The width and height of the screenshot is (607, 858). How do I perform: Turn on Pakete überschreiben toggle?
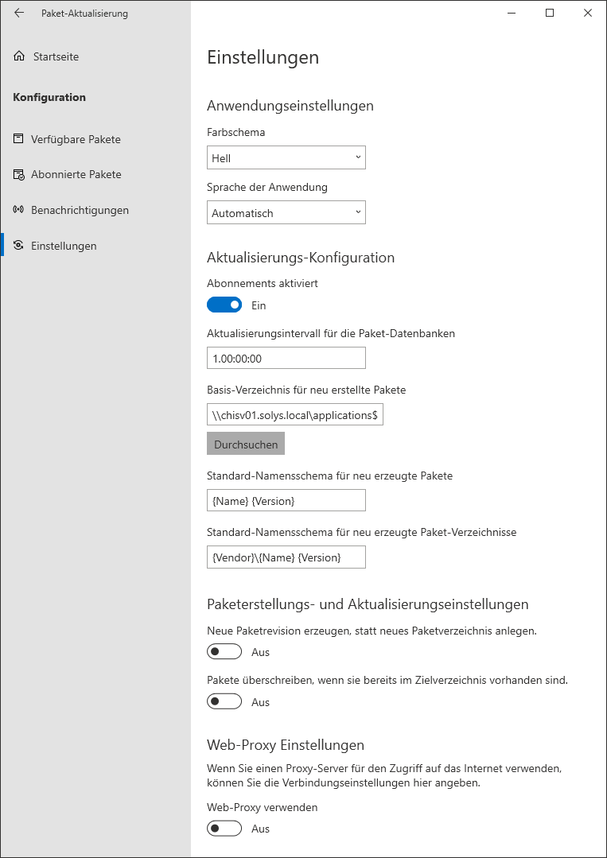coord(224,702)
